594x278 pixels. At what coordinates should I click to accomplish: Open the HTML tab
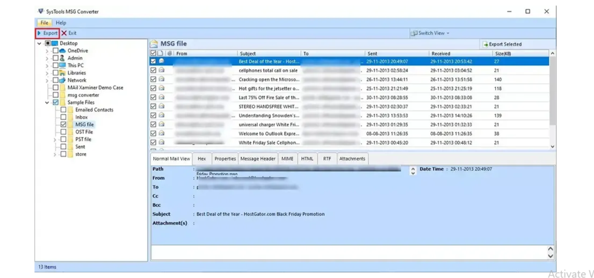point(307,159)
